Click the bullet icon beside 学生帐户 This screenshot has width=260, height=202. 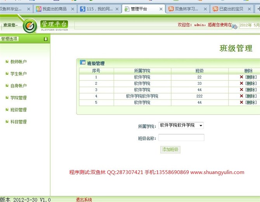7,73
